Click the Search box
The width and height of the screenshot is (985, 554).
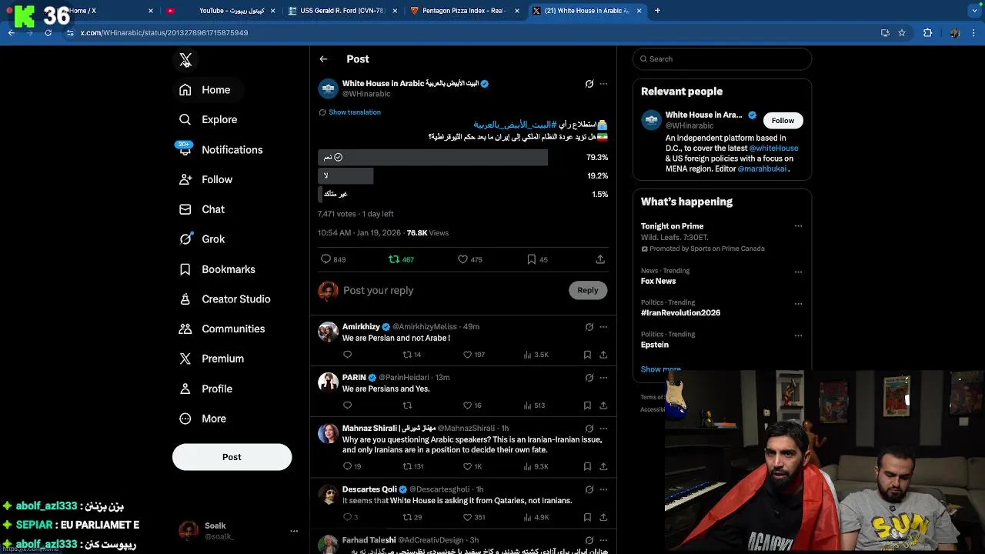click(x=722, y=59)
